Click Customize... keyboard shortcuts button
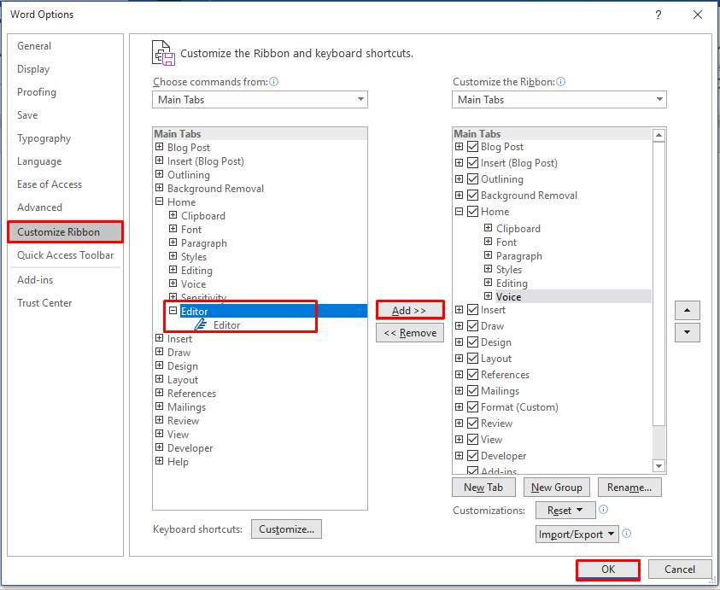720x590 pixels. pos(286,529)
